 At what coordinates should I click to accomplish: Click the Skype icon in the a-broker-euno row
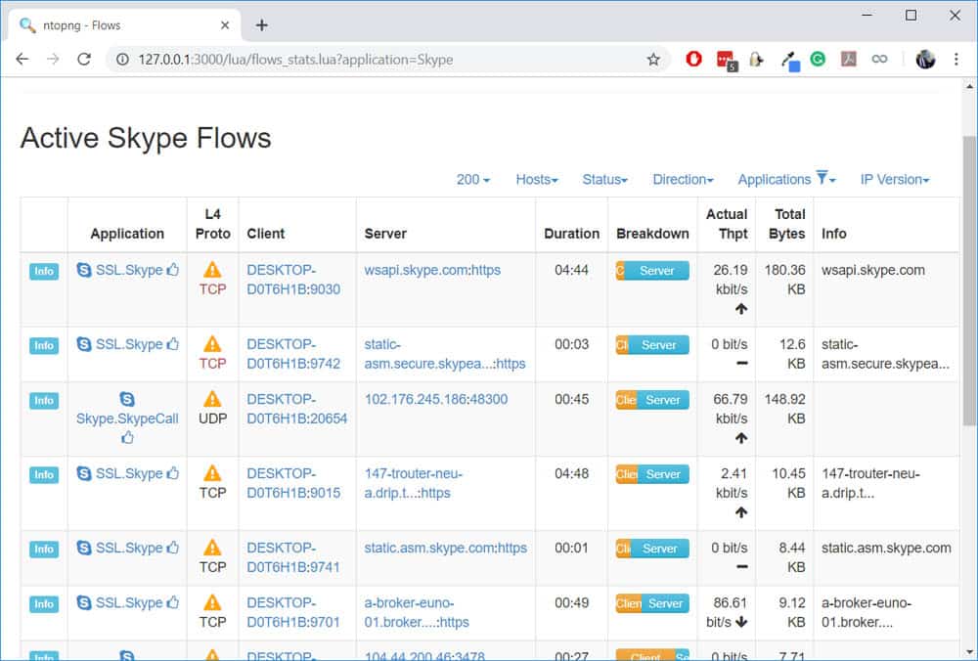point(84,603)
